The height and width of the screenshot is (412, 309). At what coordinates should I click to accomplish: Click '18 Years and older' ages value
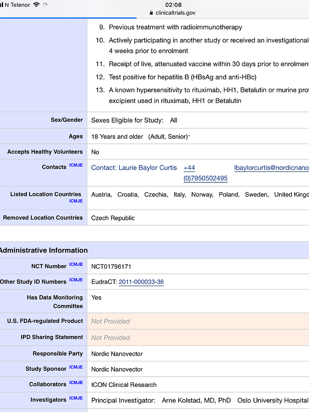click(x=117, y=137)
